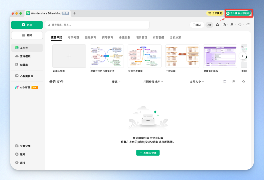Open the 世界名著書單 template
Viewport: 264px width, 180px height.
[145, 56]
